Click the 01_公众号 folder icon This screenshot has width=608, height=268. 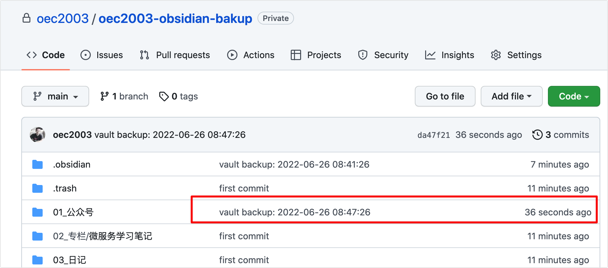[37, 212]
